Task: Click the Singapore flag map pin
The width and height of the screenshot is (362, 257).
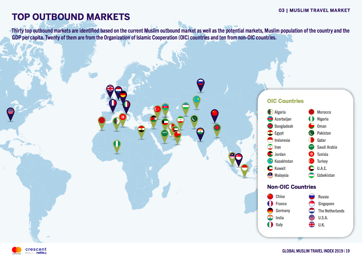Action: (x=238, y=160)
